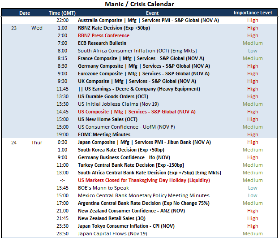Image resolution: width=279 pixels, height=238 pixels.
Task: Click the 'Thur' day cell
Action: click(x=37, y=143)
